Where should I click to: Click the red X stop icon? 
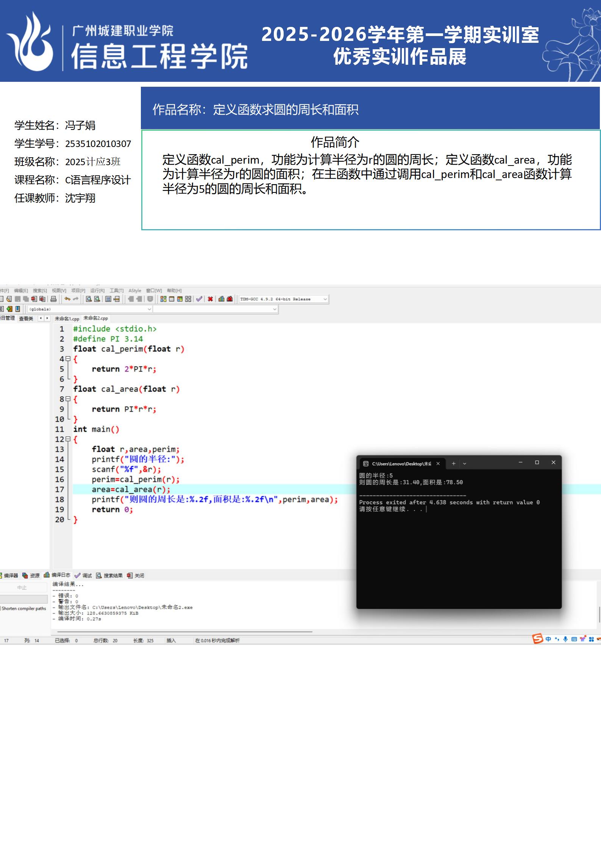pyautogui.click(x=210, y=299)
